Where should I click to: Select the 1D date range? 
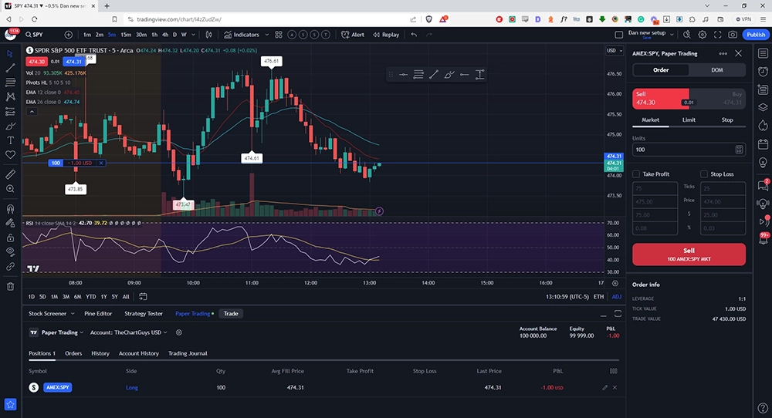pos(32,297)
